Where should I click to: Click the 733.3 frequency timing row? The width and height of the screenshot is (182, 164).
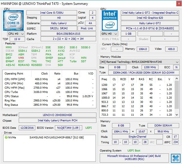[137, 115]
